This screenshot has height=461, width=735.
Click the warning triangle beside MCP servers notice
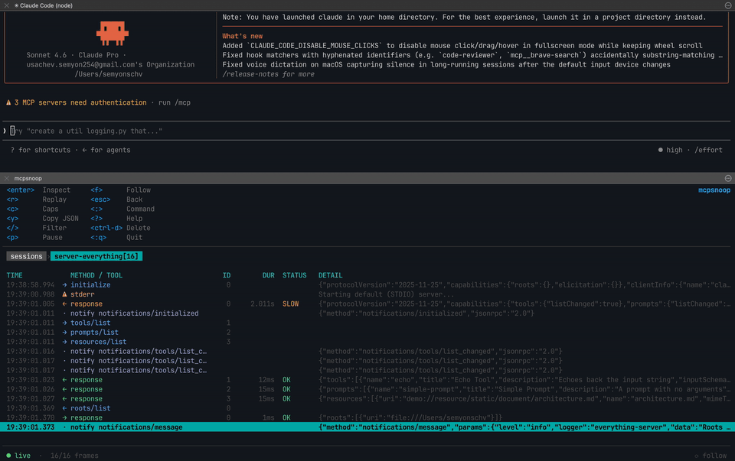coord(8,102)
